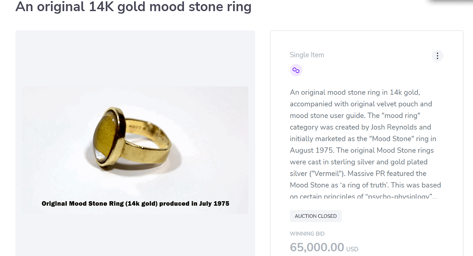Image resolution: width=473 pixels, height=256 pixels.
Task: Click the phrase 'a ring of truth'
Action: (x=358, y=185)
